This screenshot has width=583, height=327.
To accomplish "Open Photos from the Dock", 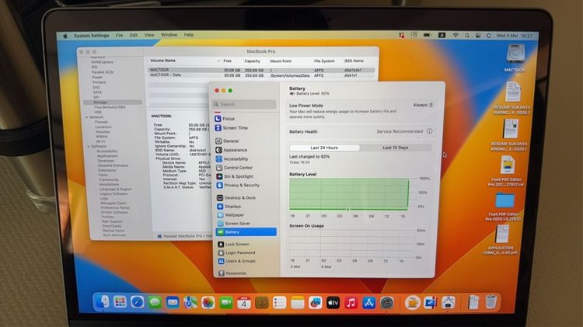I will click(x=208, y=302).
